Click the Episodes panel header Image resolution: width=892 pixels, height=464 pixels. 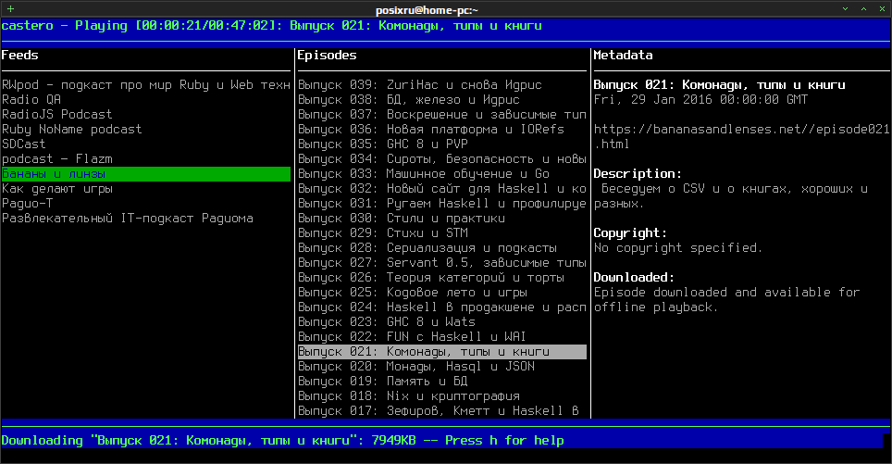tap(328, 56)
